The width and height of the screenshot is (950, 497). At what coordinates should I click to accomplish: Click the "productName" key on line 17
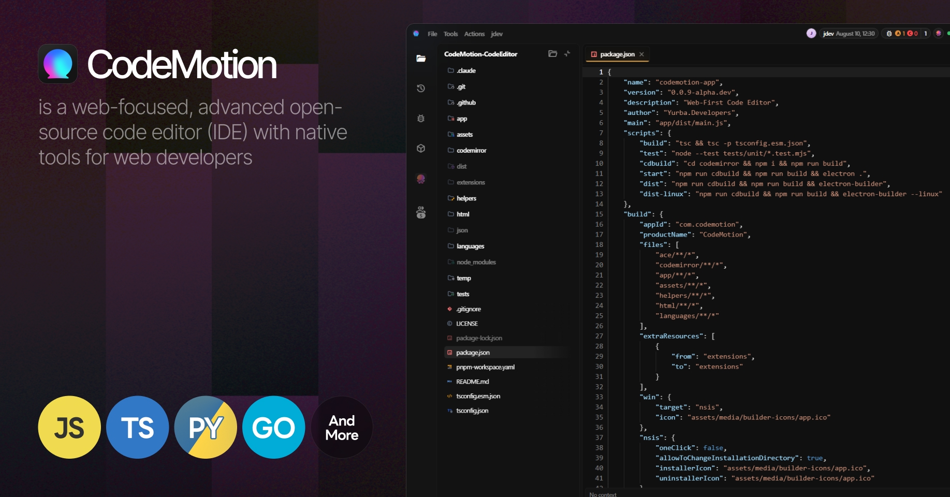click(665, 235)
